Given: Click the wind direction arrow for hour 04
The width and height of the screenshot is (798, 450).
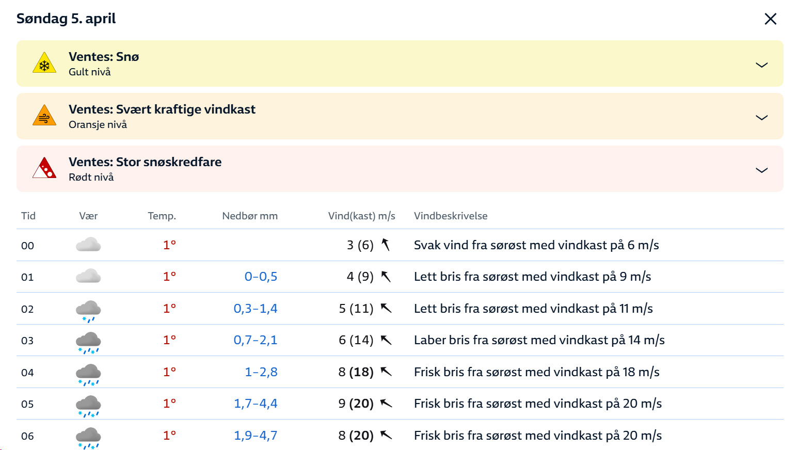Looking at the screenshot, I should 386,372.
